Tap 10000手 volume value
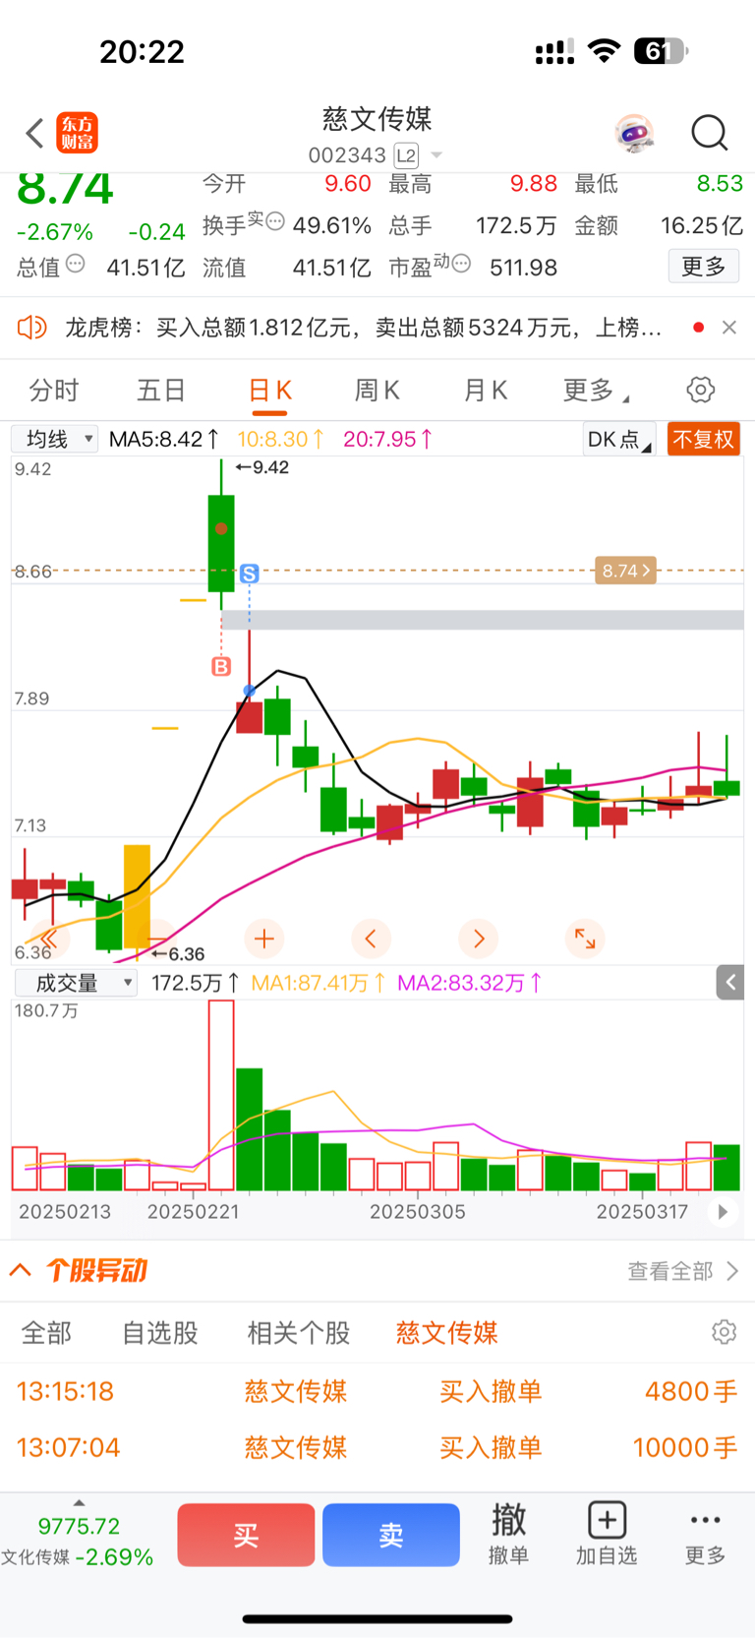 click(685, 1447)
